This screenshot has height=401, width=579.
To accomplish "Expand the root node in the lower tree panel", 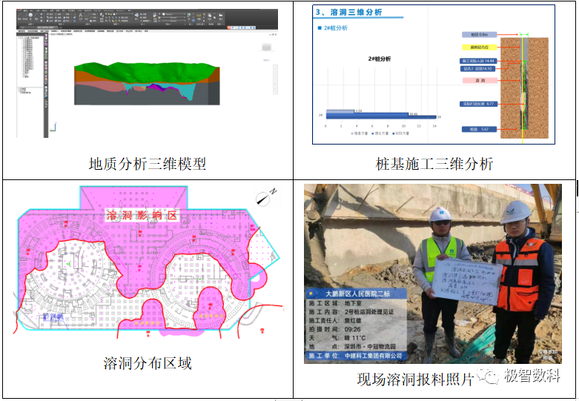I will (x=19, y=88).
